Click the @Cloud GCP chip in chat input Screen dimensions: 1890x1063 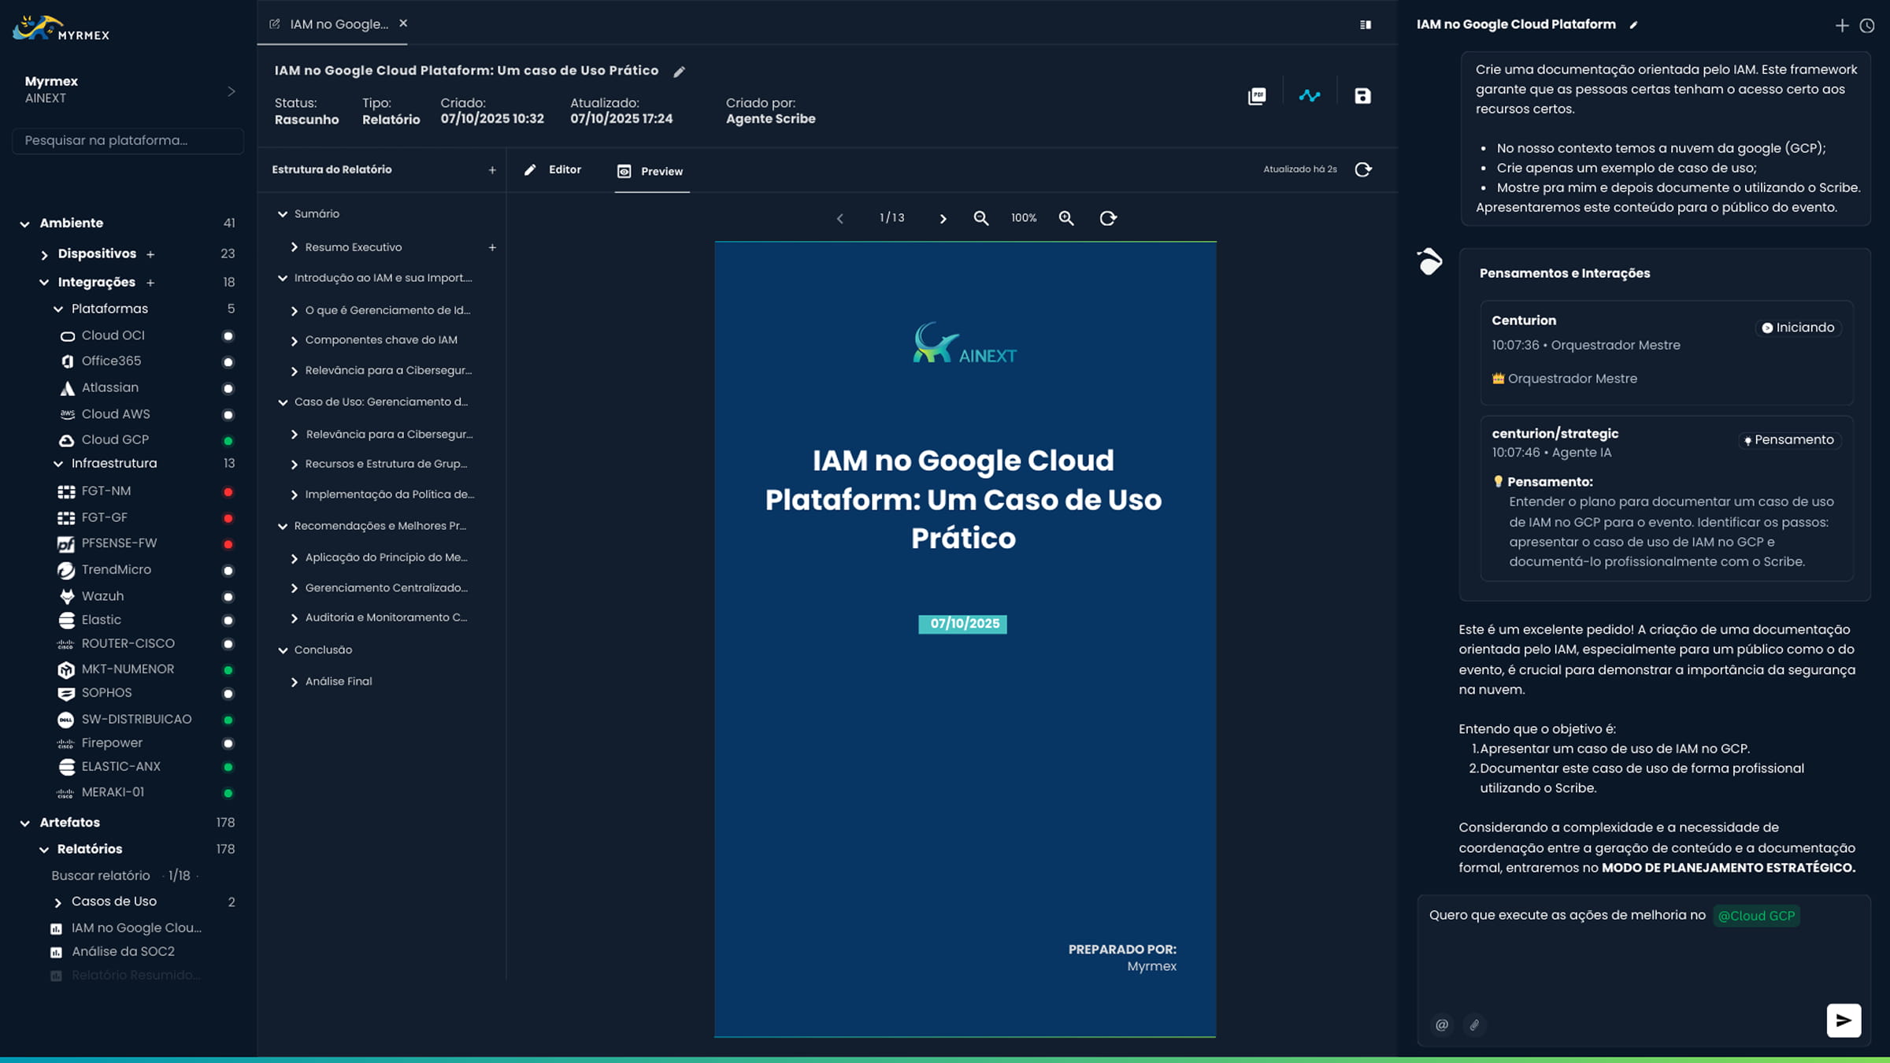pos(1757,915)
